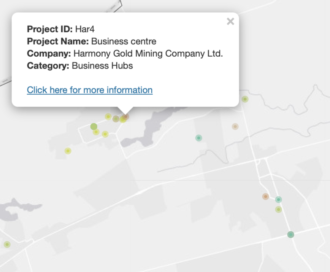This screenshot has height=272, width=330.
Task: Close the Har4 project popup
Action: 230,21
